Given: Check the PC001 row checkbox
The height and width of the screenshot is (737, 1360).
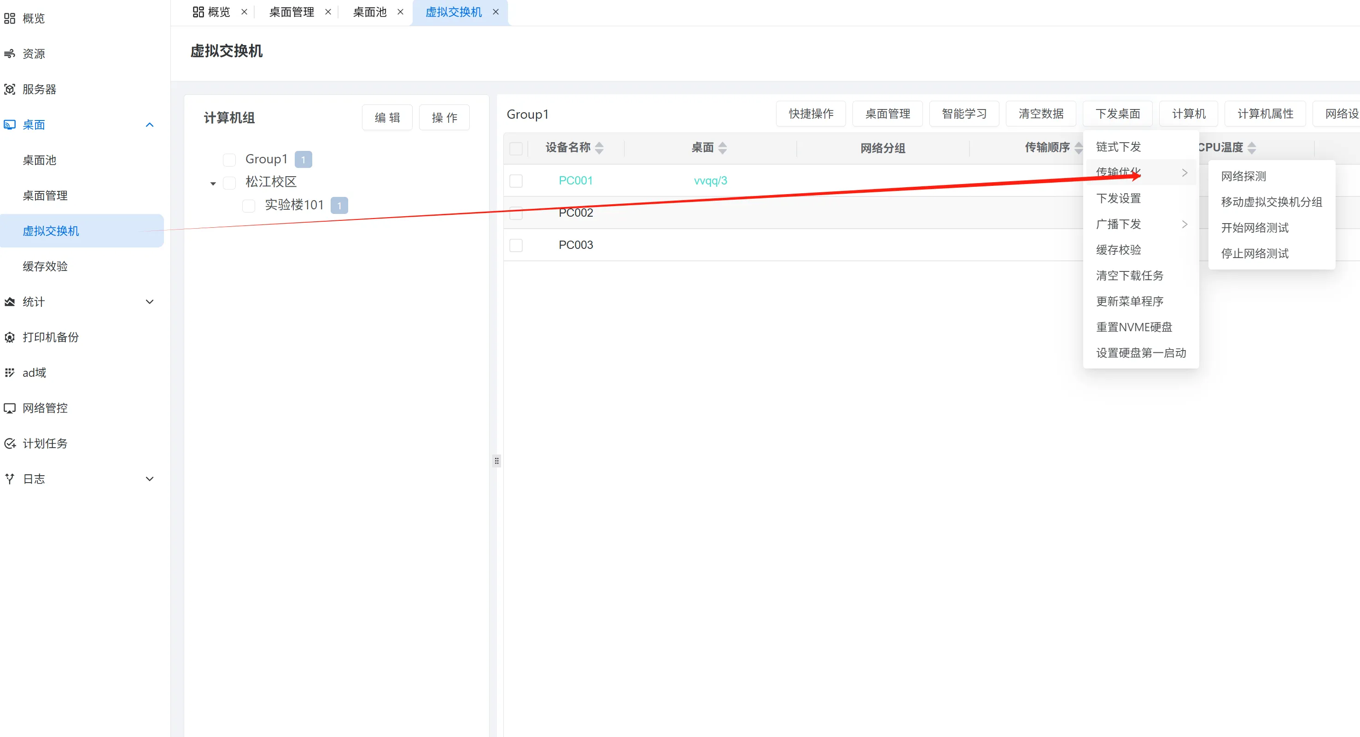Looking at the screenshot, I should tap(516, 181).
